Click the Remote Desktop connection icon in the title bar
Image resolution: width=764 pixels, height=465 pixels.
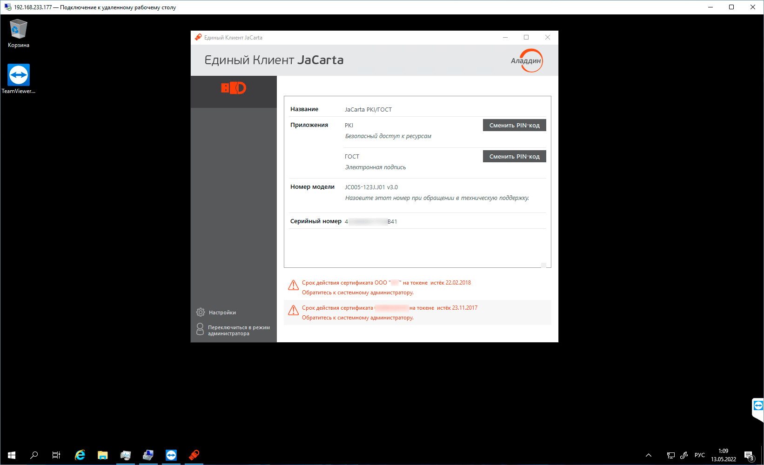pyautogui.click(x=7, y=7)
